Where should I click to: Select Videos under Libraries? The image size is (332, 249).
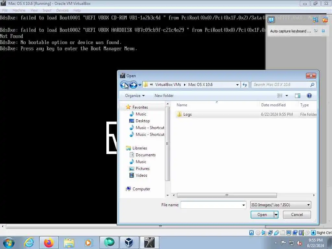point(141,175)
